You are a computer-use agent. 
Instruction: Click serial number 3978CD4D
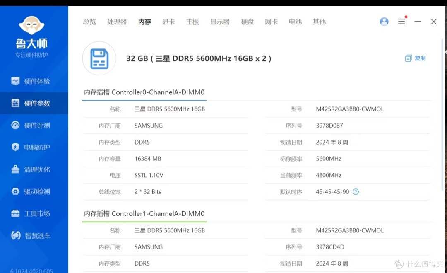(330, 247)
